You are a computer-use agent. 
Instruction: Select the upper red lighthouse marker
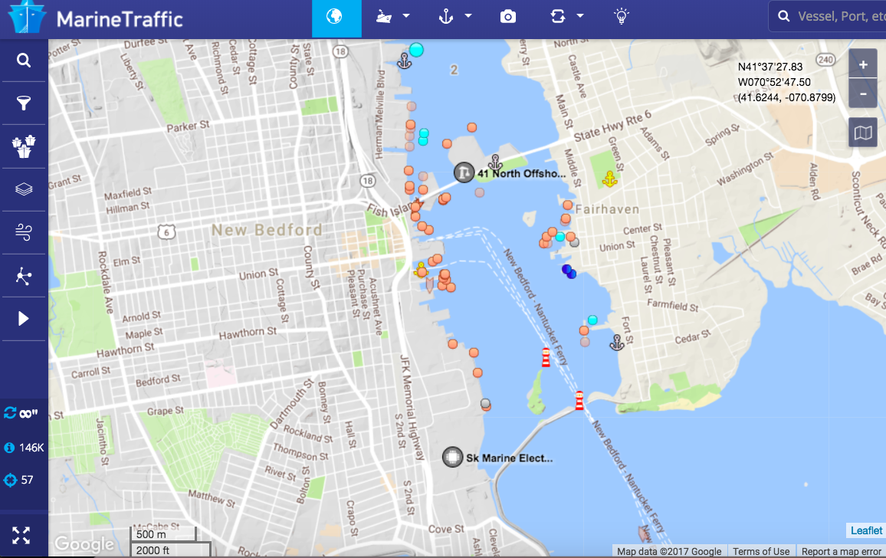pyautogui.click(x=546, y=357)
